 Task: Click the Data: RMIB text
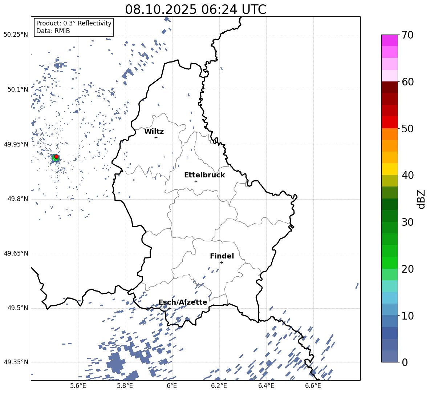pos(53,31)
